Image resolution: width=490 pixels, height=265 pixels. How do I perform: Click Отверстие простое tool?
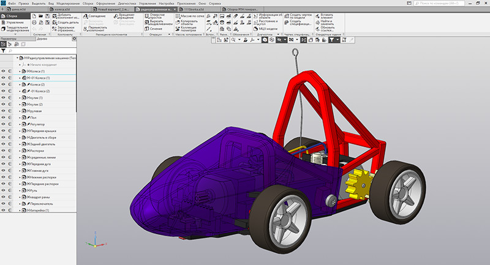(157, 17)
